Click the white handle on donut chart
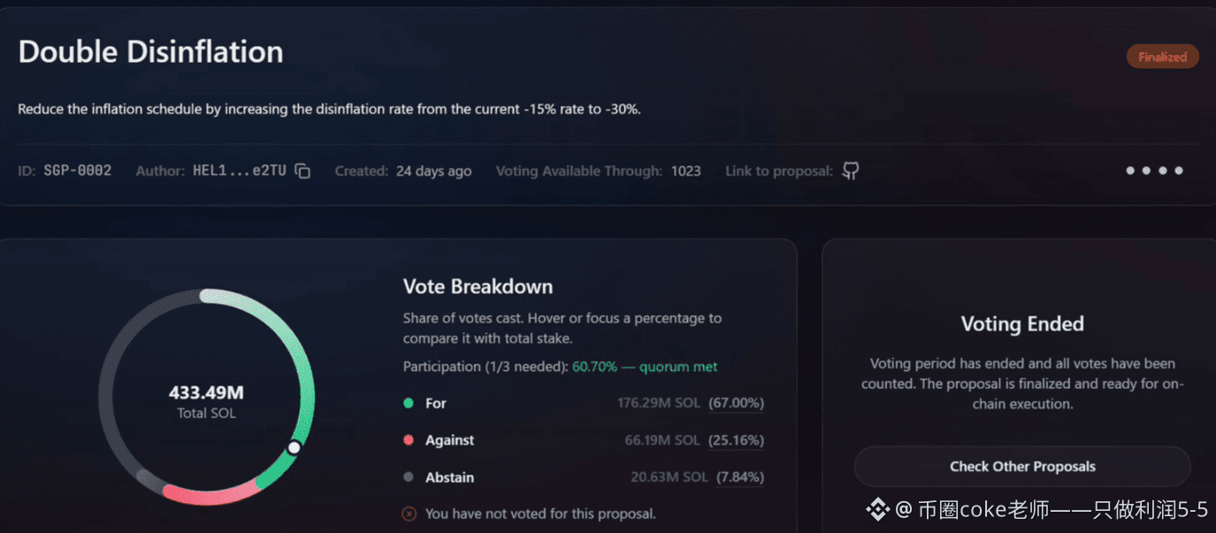 pyautogui.click(x=294, y=448)
